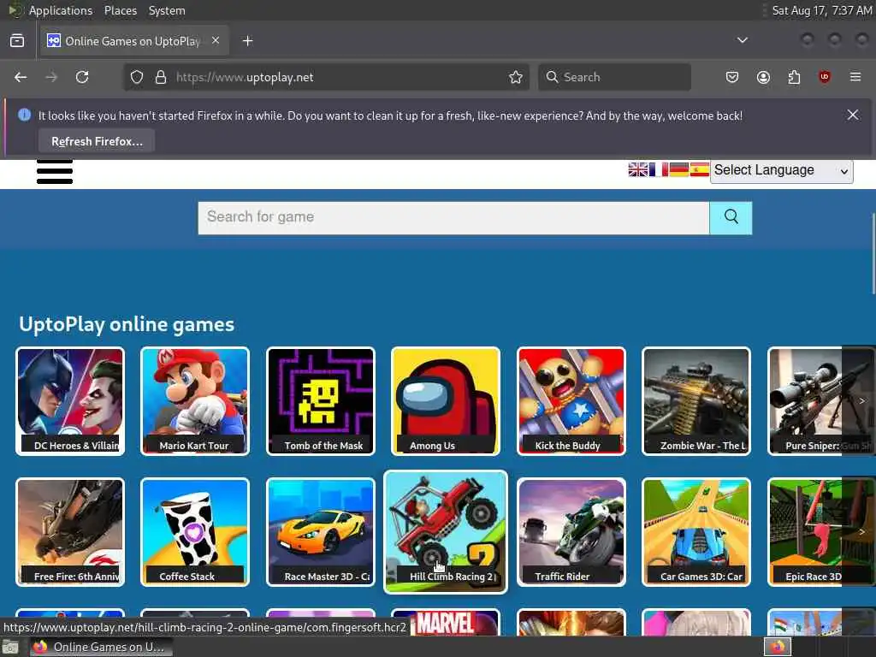This screenshot has height=657, width=876.
Task: Open the Firefox account icon
Action: point(763,77)
